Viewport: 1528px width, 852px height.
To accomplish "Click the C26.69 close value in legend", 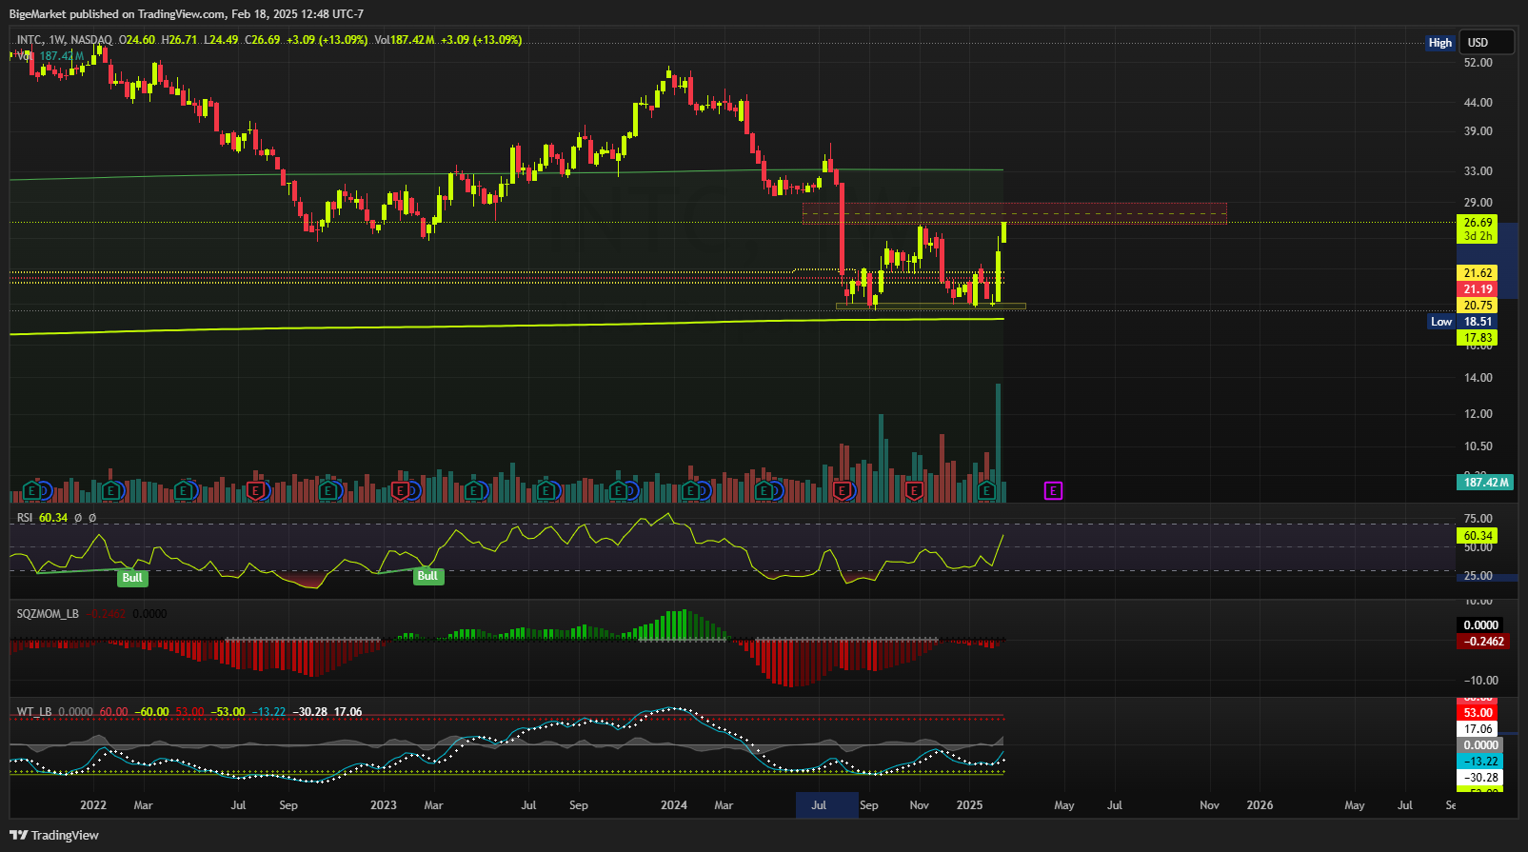I will pyautogui.click(x=263, y=40).
